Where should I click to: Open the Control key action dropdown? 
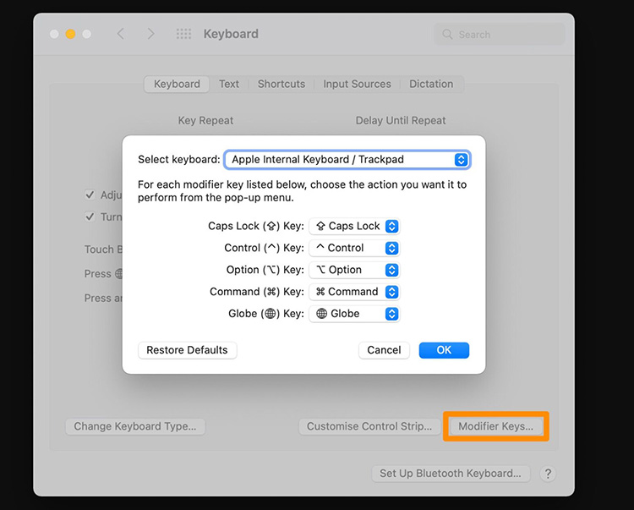click(354, 248)
